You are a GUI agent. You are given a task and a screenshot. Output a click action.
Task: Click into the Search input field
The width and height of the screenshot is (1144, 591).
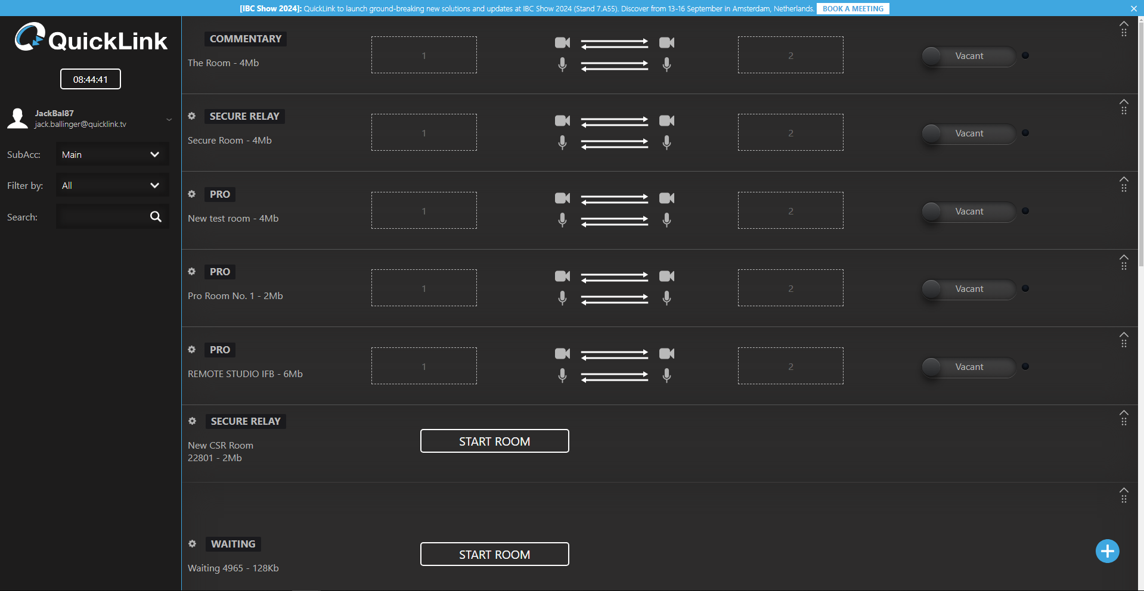101,217
